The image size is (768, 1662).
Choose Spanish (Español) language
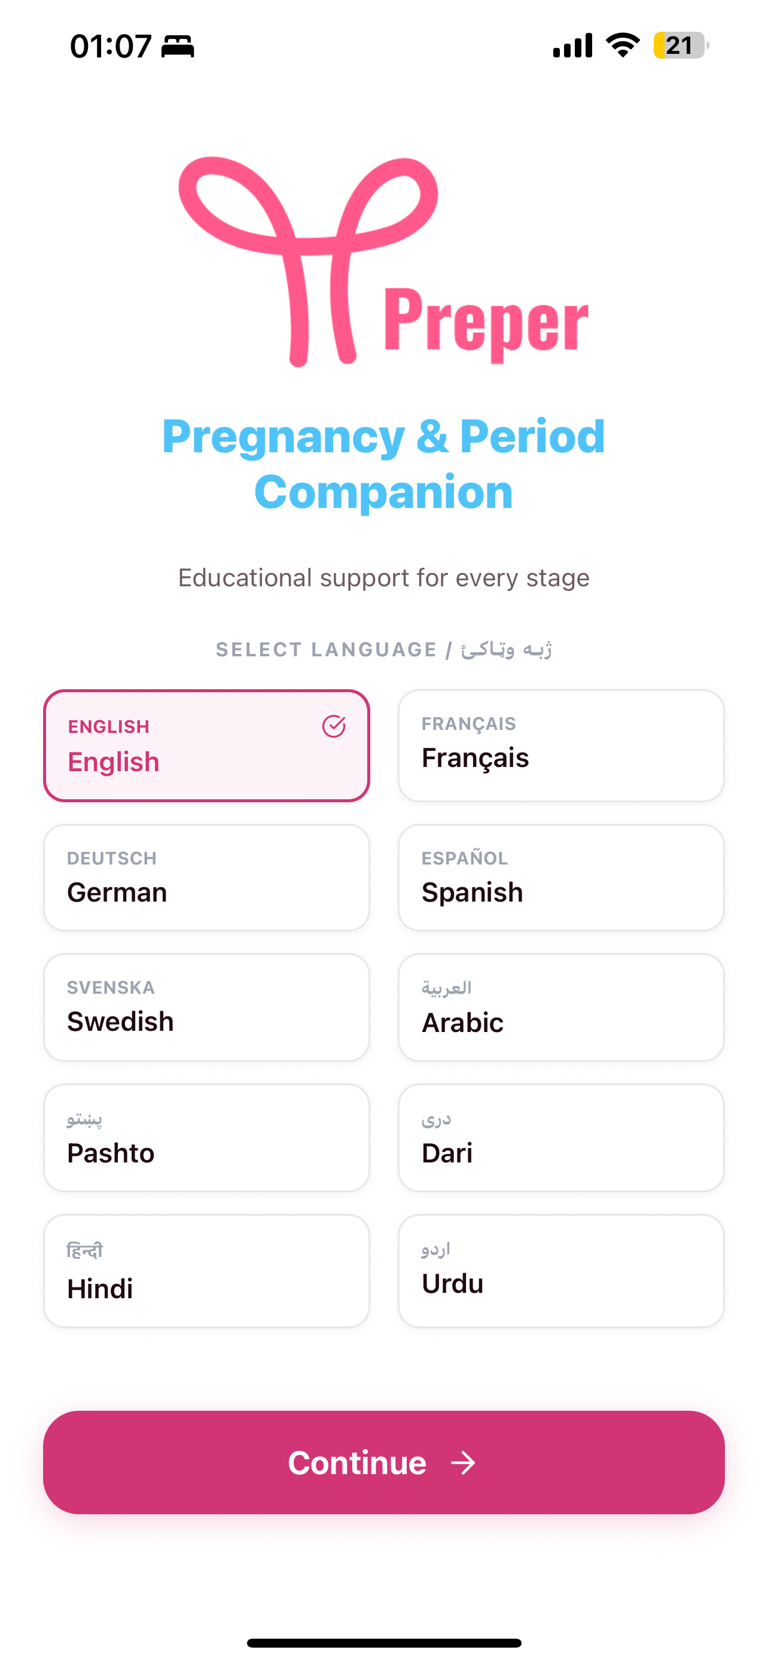point(561,878)
